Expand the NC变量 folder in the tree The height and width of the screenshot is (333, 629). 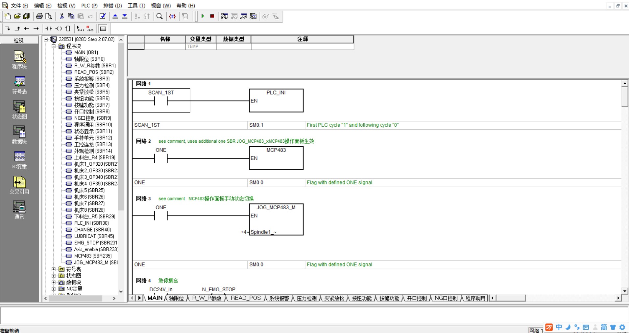pyautogui.click(x=54, y=289)
